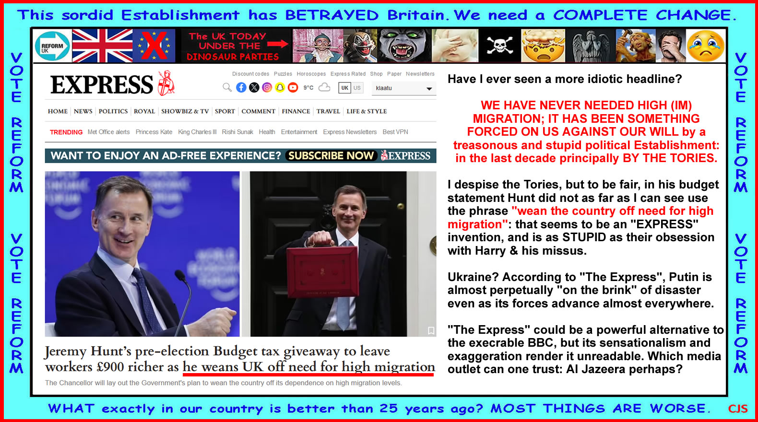Click the ad-free experience banner text
Image resolution: width=758 pixels, height=422 pixels.
[166, 156]
